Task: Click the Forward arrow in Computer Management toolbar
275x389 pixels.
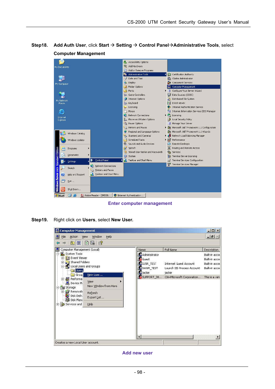Action: coord(64,243)
